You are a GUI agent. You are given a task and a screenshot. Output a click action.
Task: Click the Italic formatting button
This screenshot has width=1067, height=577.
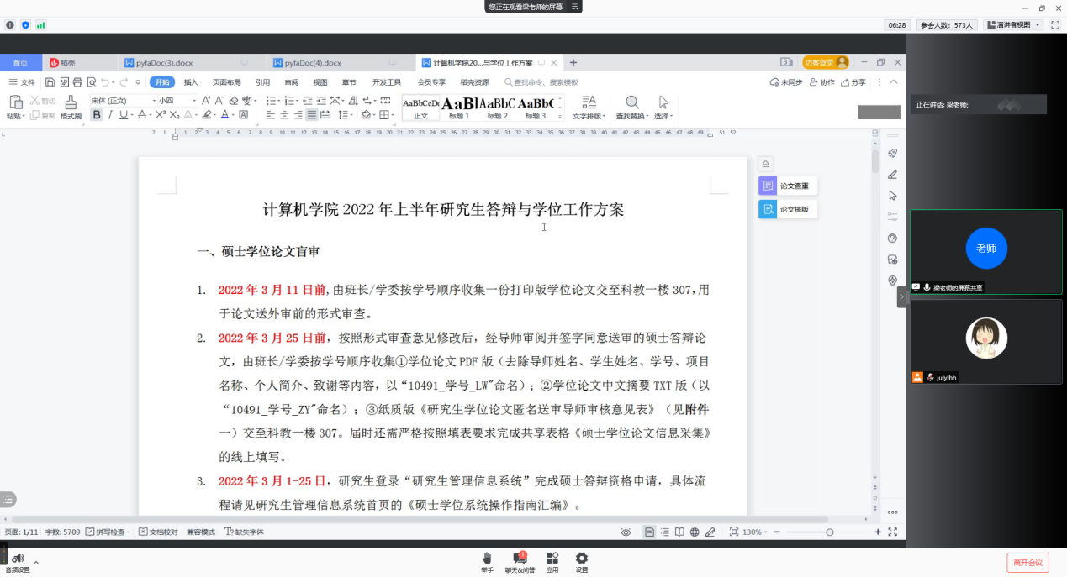point(110,115)
